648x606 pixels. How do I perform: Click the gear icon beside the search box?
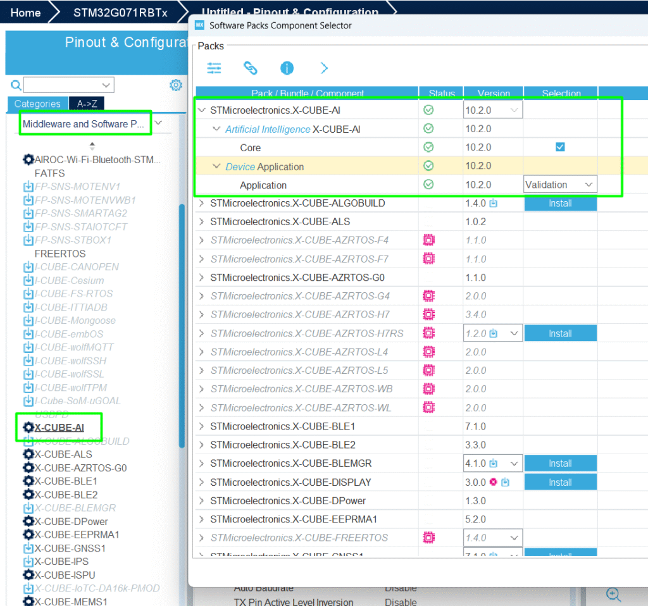(x=176, y=85)
